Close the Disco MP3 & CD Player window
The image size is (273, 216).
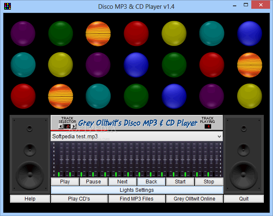[260, 5]
